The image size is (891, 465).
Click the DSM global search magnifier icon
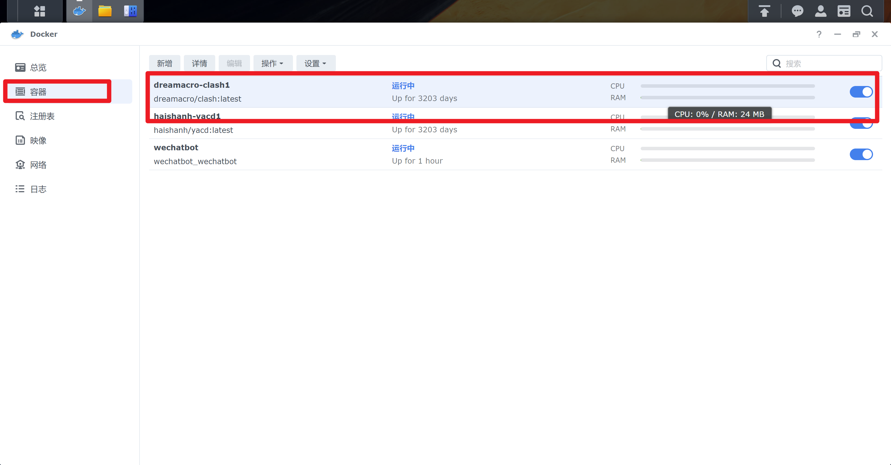(867, 11)
